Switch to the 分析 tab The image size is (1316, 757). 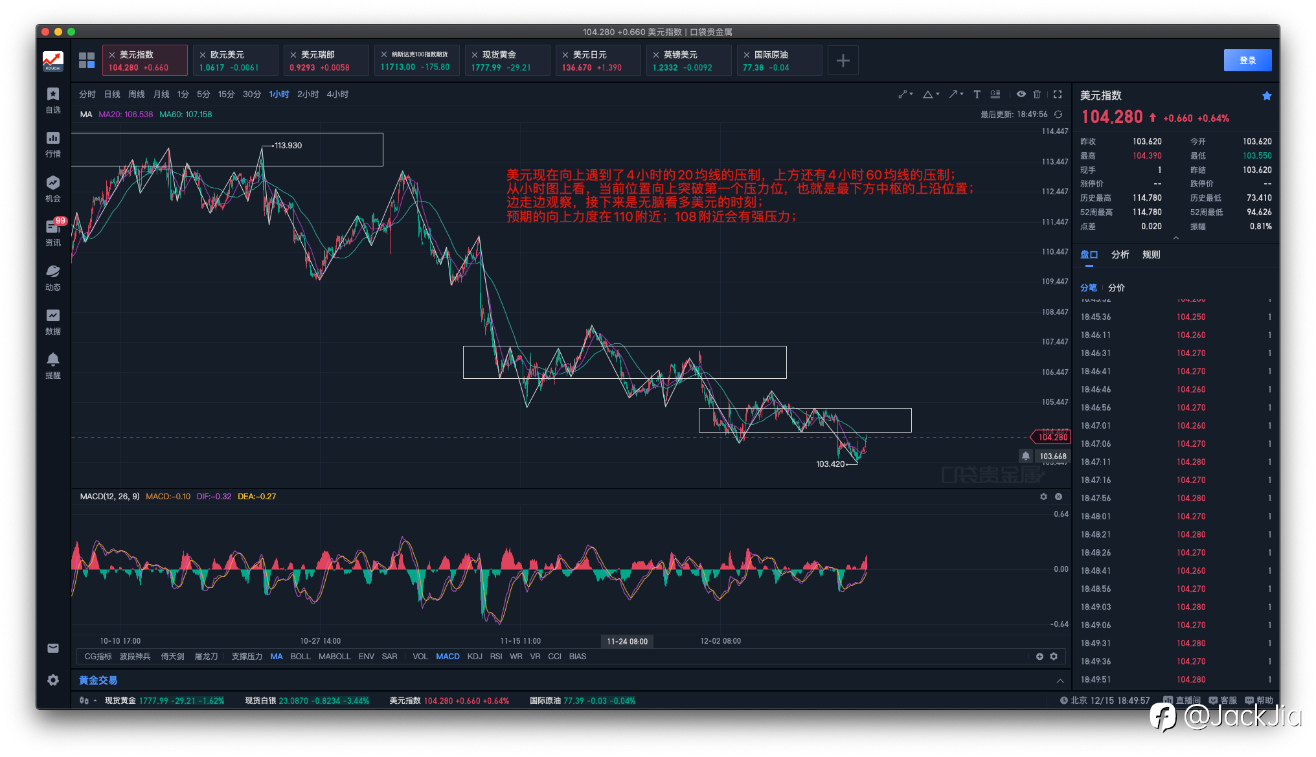pos(1120,255)
